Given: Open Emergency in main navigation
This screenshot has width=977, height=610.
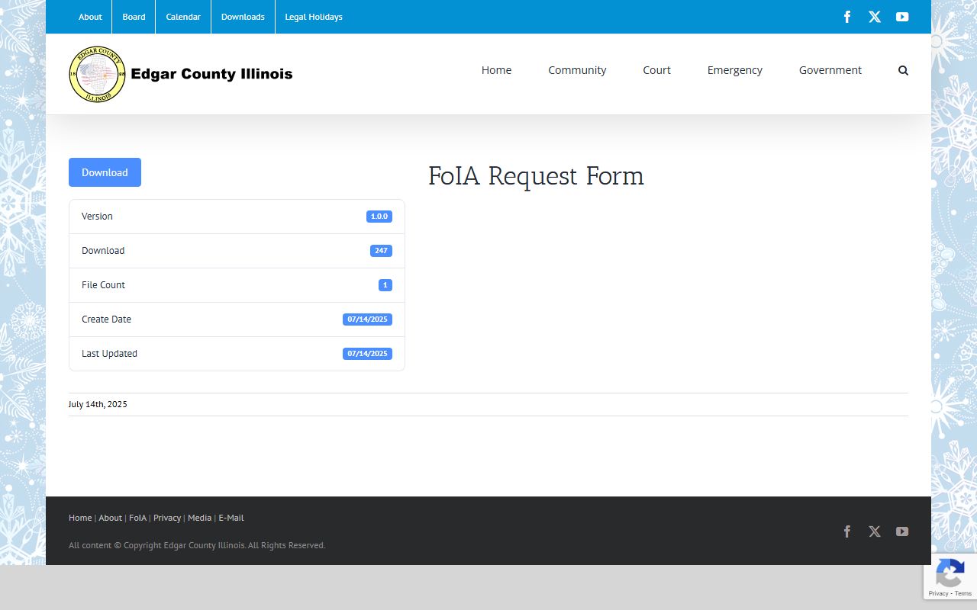Looking at the screenshot, I should coord(734,70).
